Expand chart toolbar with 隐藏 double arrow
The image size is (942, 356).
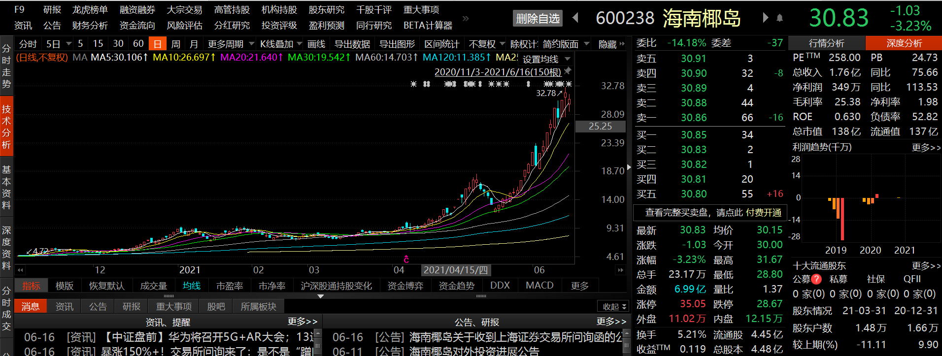coord(611,44)
